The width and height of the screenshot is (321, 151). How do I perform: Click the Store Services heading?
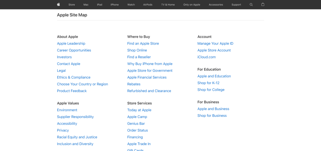(x=139, y=103)
